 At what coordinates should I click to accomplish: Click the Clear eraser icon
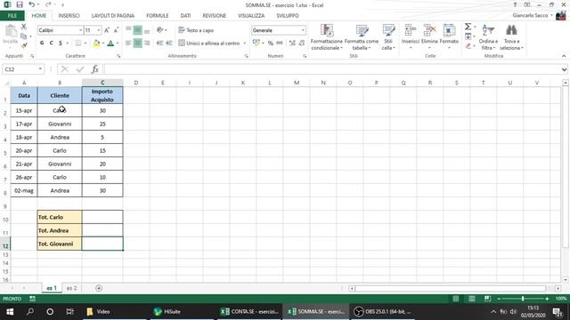[x=468, y=46]
